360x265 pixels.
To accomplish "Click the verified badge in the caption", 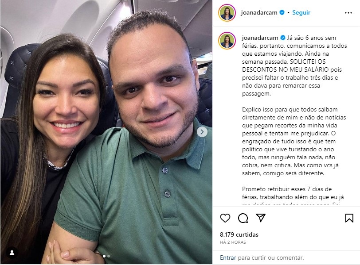I will pyautogui.click(x=283, y=38).
